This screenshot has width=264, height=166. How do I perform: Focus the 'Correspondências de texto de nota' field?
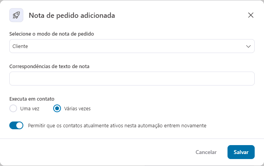[x=132, y=79]
